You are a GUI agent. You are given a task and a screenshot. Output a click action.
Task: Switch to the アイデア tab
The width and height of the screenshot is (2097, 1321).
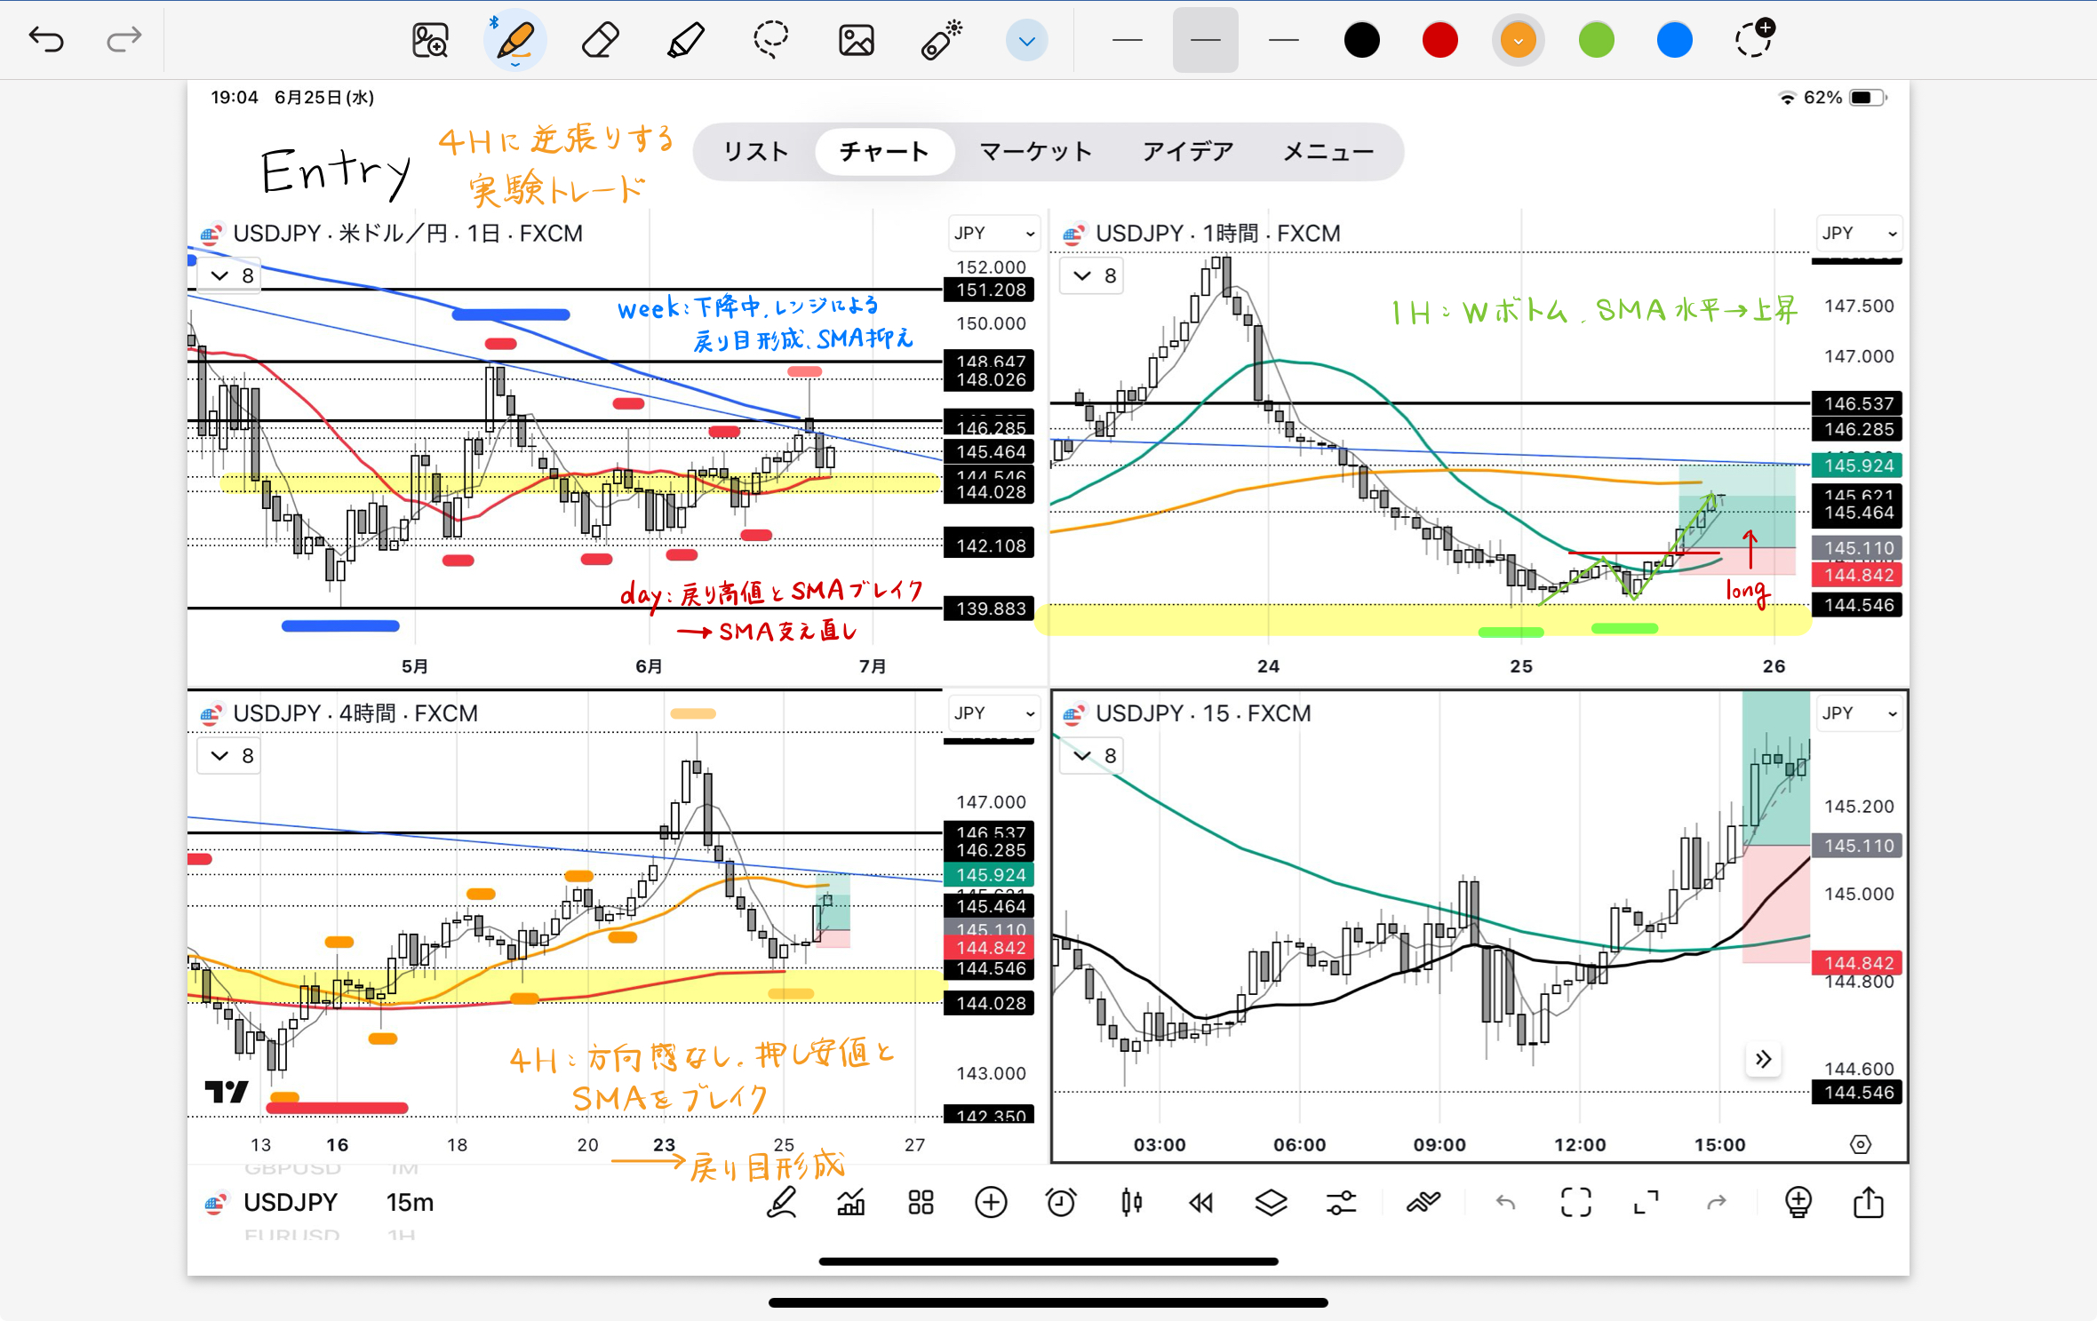(x=1188, y=152)
